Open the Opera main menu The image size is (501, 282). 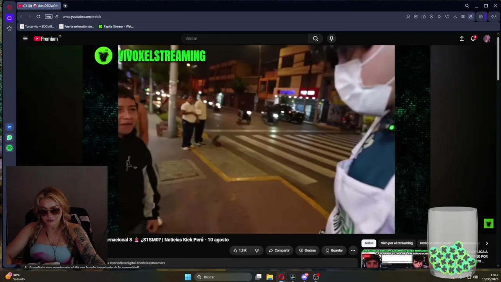(9, 7)
